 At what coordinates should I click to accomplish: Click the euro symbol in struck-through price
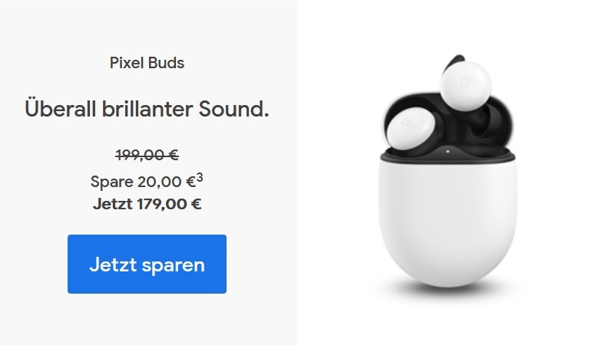tap(174, 155)
